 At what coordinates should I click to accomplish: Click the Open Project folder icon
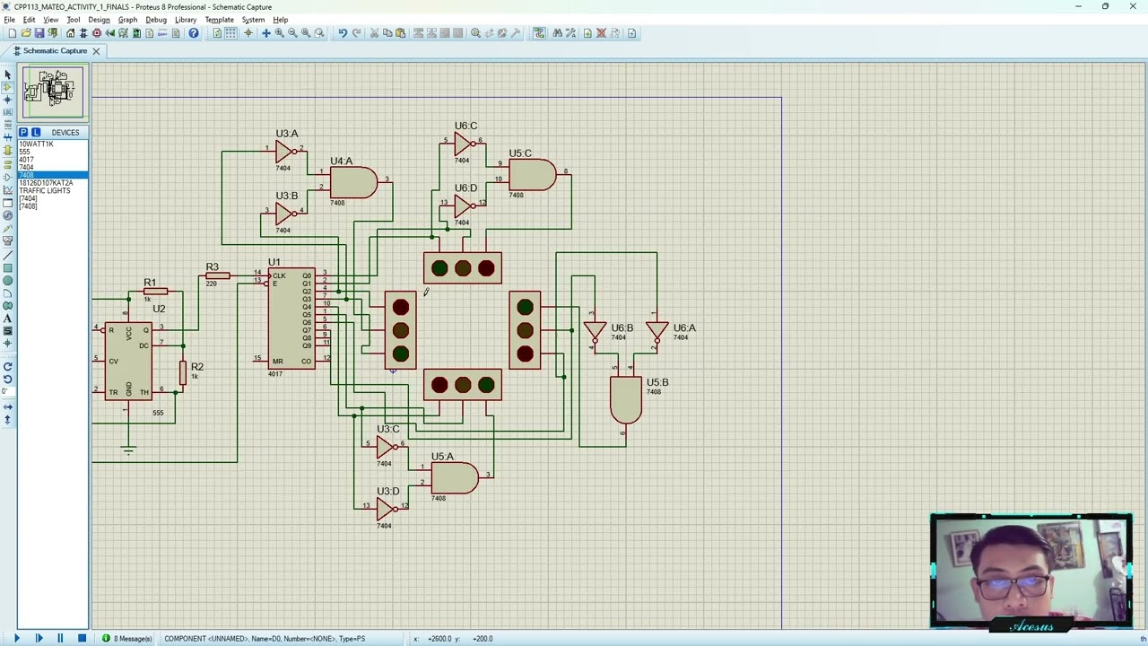tap(26, 33)
